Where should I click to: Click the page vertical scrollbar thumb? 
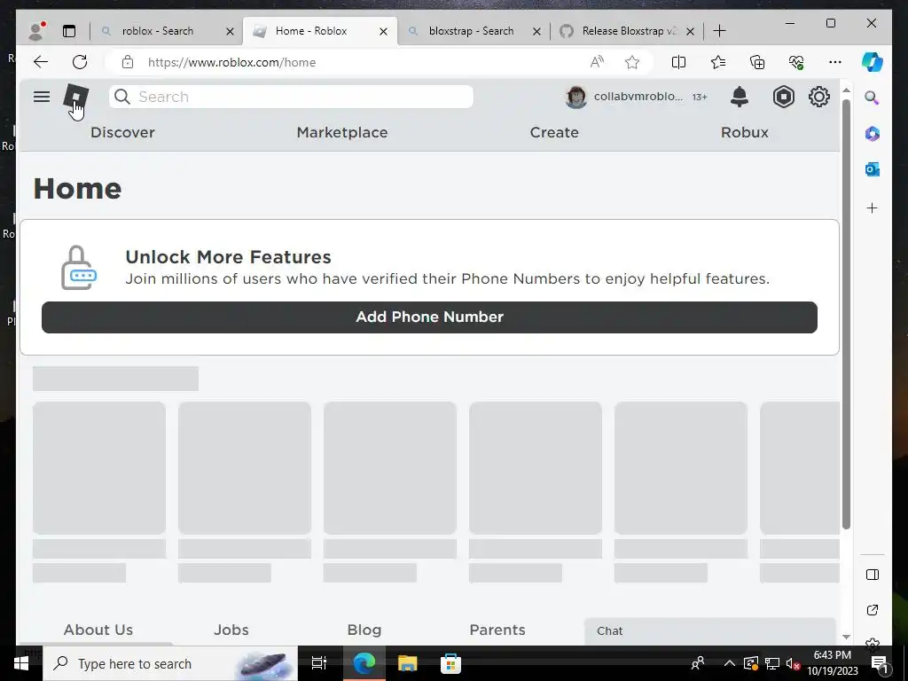(x=846, y=314)
